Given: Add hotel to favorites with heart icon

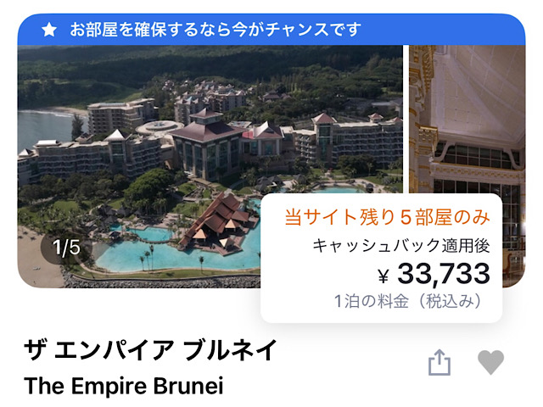Looking at the screenshot, I should pyautogui.click(x=490, y=362).
